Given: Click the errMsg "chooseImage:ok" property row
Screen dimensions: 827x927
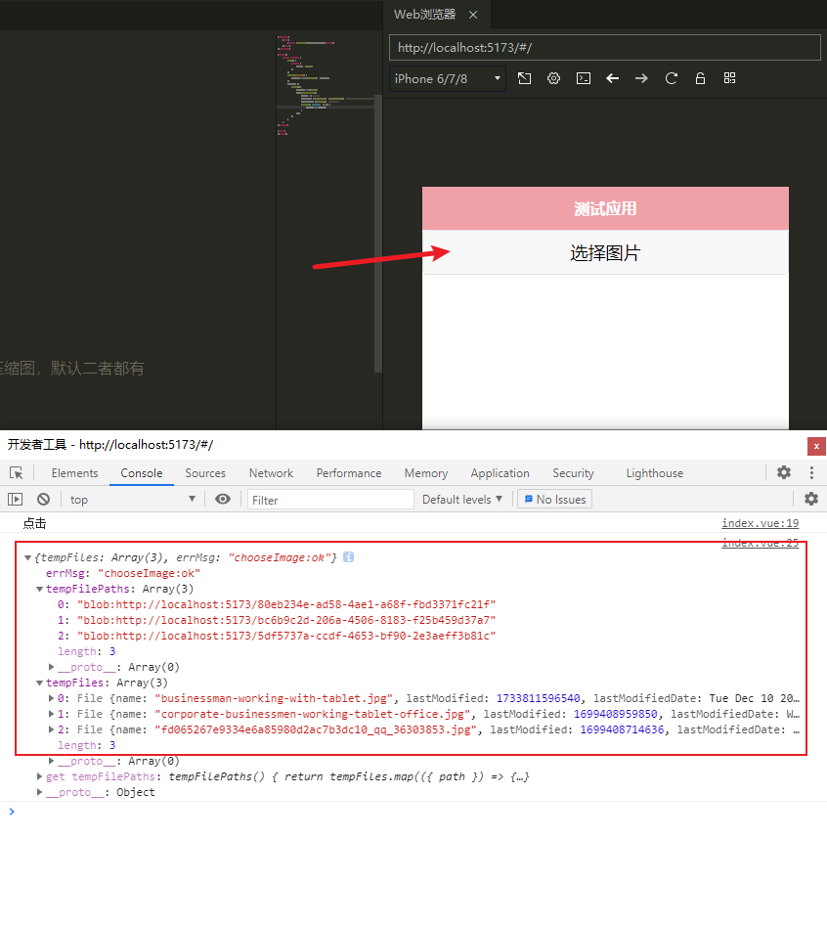Looking at the screenshot, I should (x=123, y=573).
